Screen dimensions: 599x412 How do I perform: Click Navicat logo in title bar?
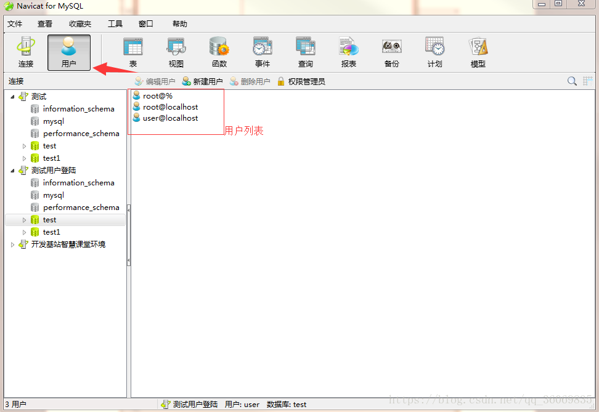[9, 6]
